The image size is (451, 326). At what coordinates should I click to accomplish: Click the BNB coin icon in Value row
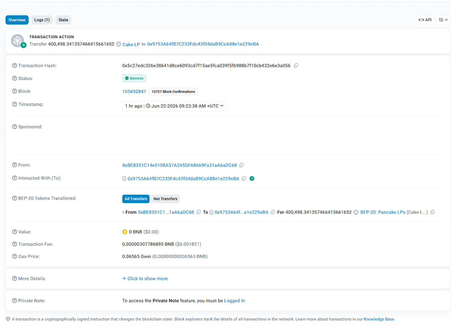[125, 232]
